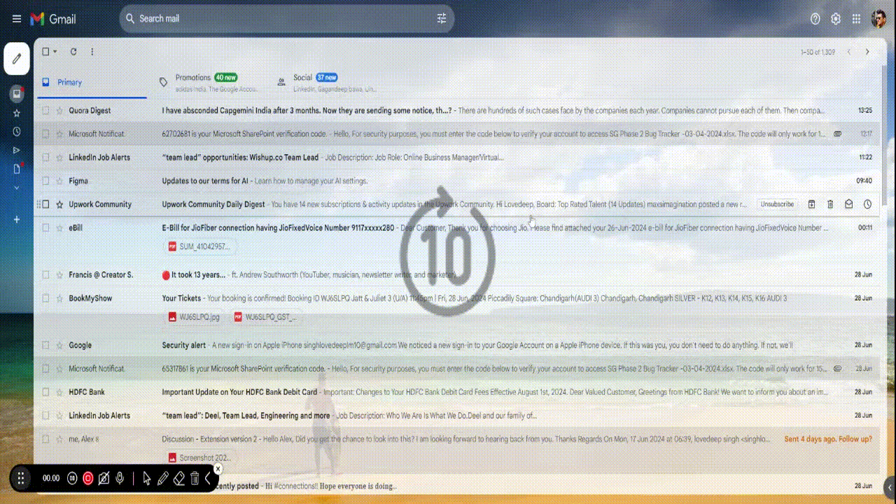Open the Google apps grid
Viewport: 896px width, 504px height.
[856, 19]
